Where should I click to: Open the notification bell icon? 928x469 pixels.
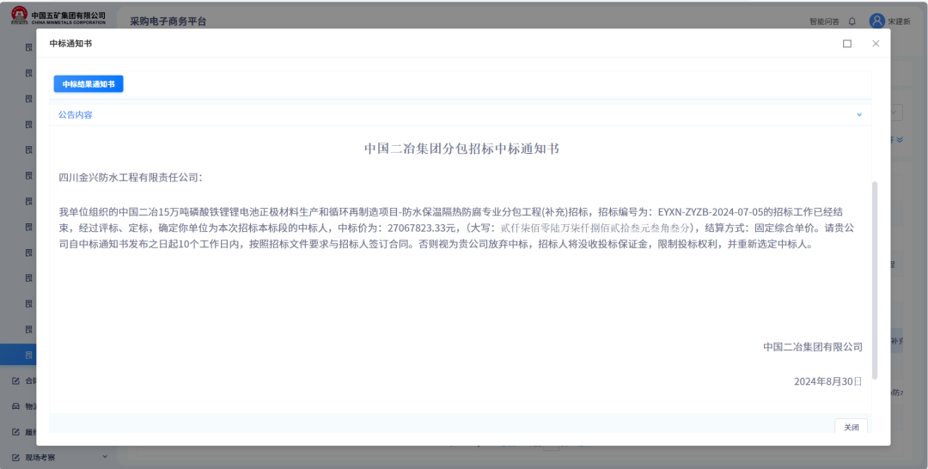(x=852, y=21)
